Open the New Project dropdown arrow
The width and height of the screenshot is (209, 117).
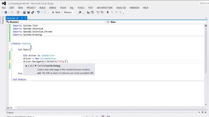click(21, 12)
